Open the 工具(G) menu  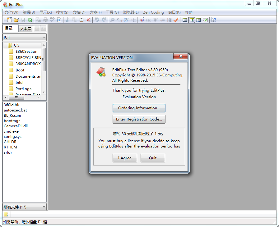tap(112, 12)
